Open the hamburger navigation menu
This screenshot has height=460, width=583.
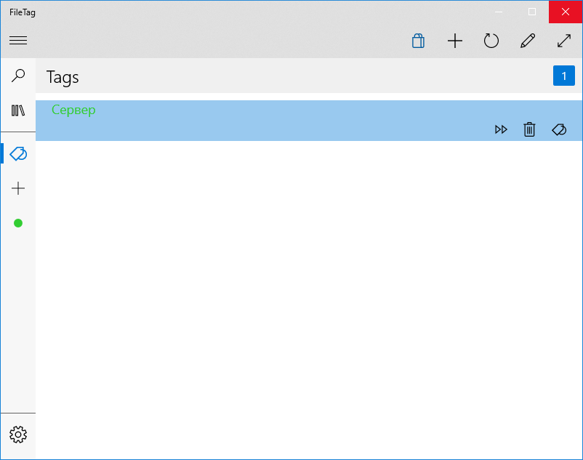[18, 40]
